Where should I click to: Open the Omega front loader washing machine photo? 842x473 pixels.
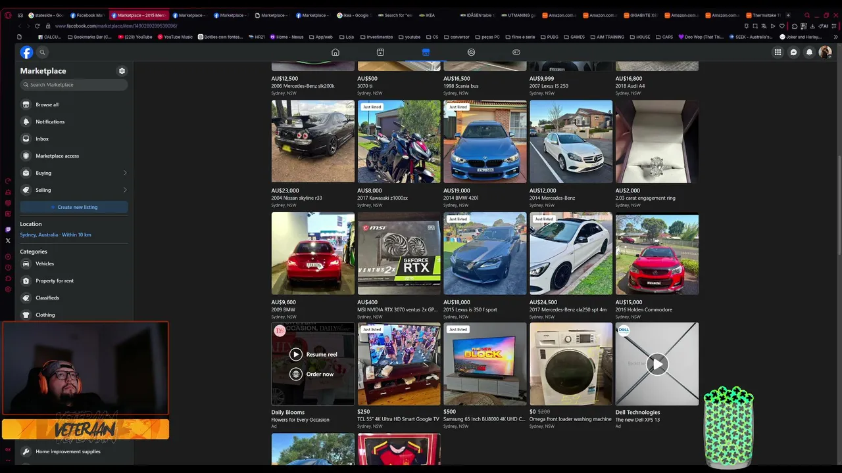pyautogui.click(x=571, y=364)
